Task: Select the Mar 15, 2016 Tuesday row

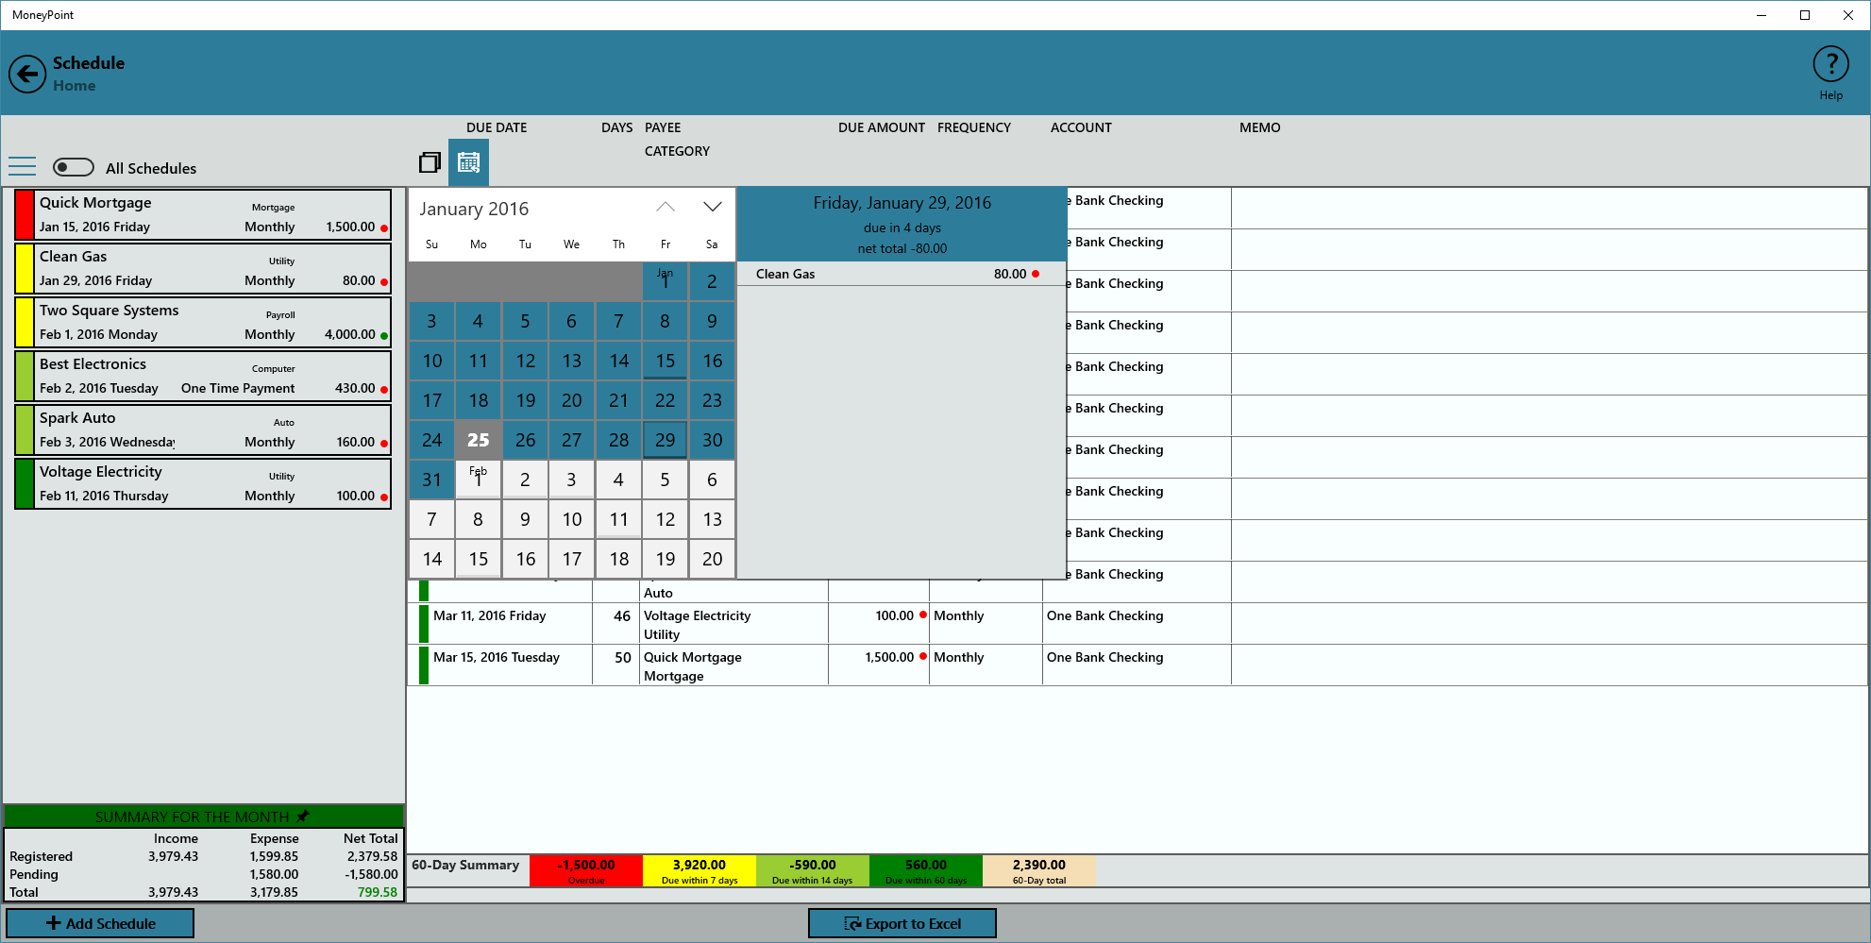Action: click(x=1138, y=665)
